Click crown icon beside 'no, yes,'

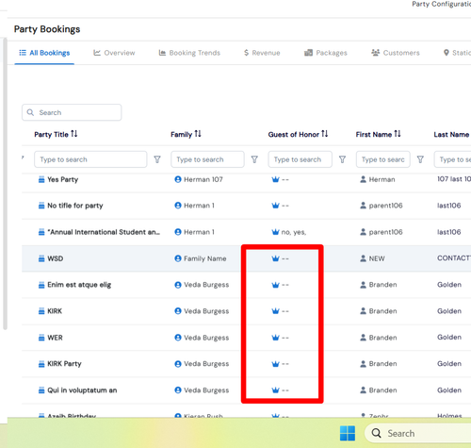[275, 232]
